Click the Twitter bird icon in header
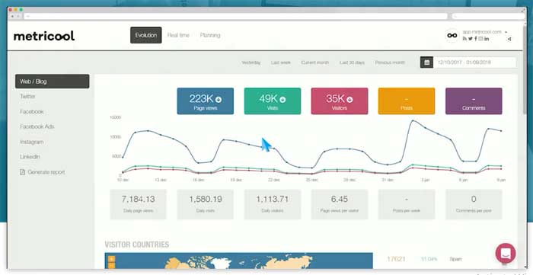533x275 pixels. tap(470, 39)
